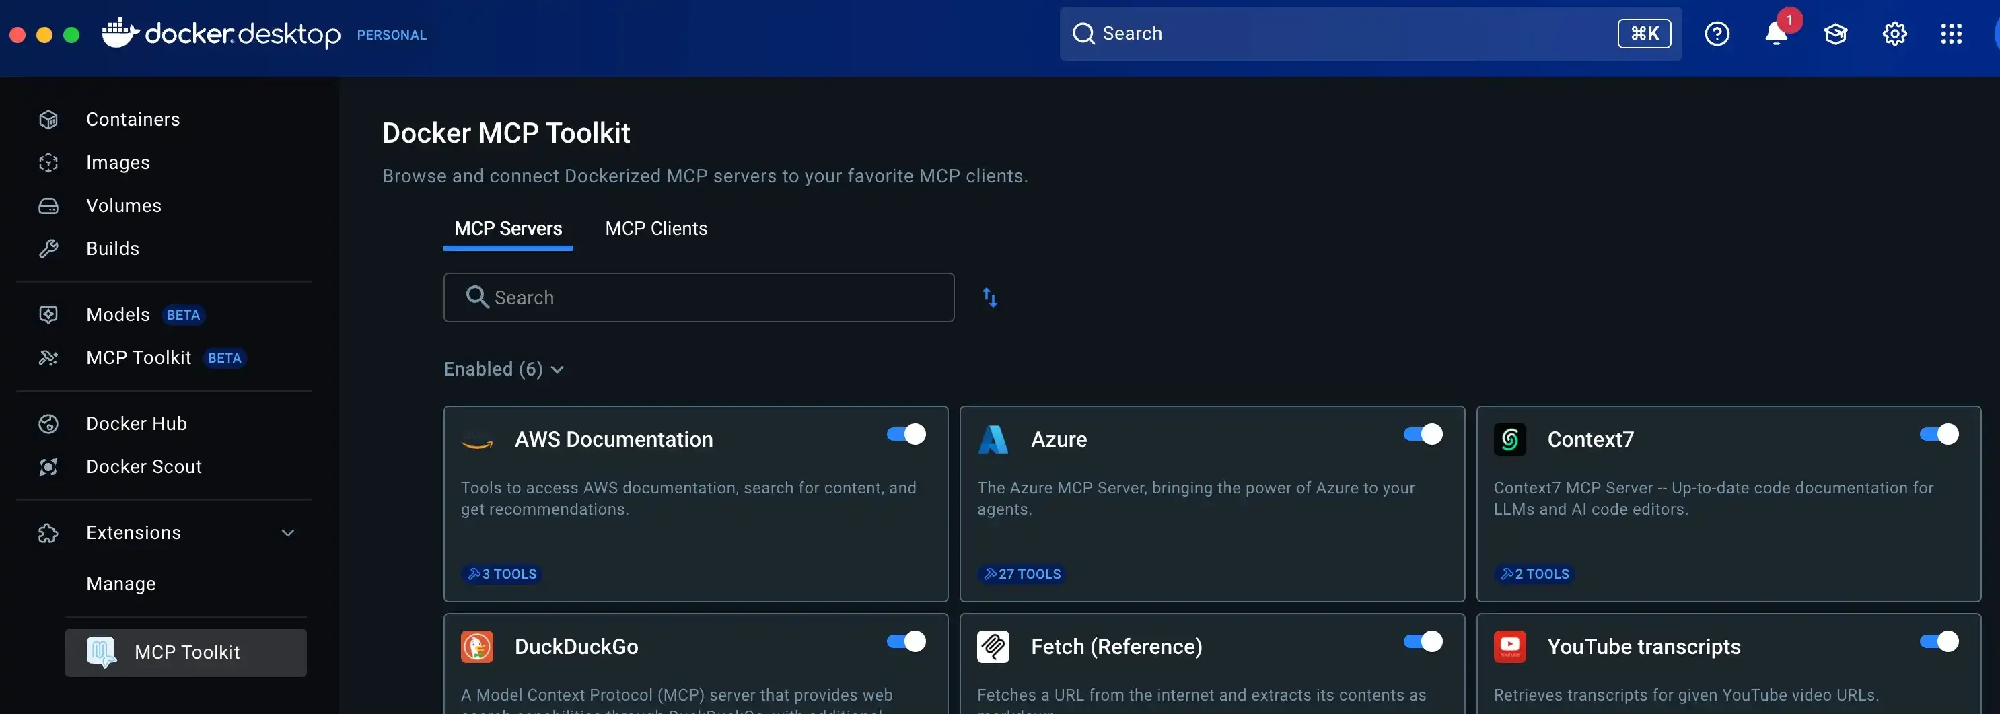Open the Azure card title
The image size is (2000, 714).
[1059, 440]
